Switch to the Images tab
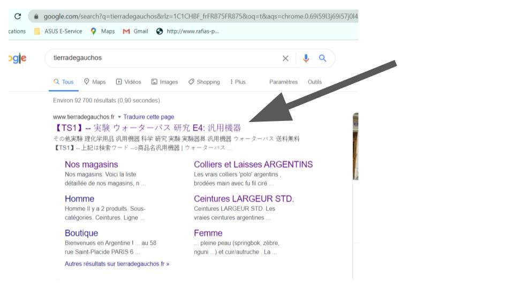Image resolution: width=514 pixels, height=289 pixels. tap(164, 82)
